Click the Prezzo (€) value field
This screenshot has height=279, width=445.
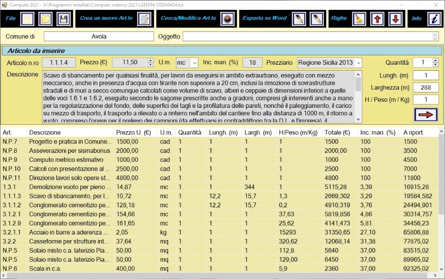point(130,62)
